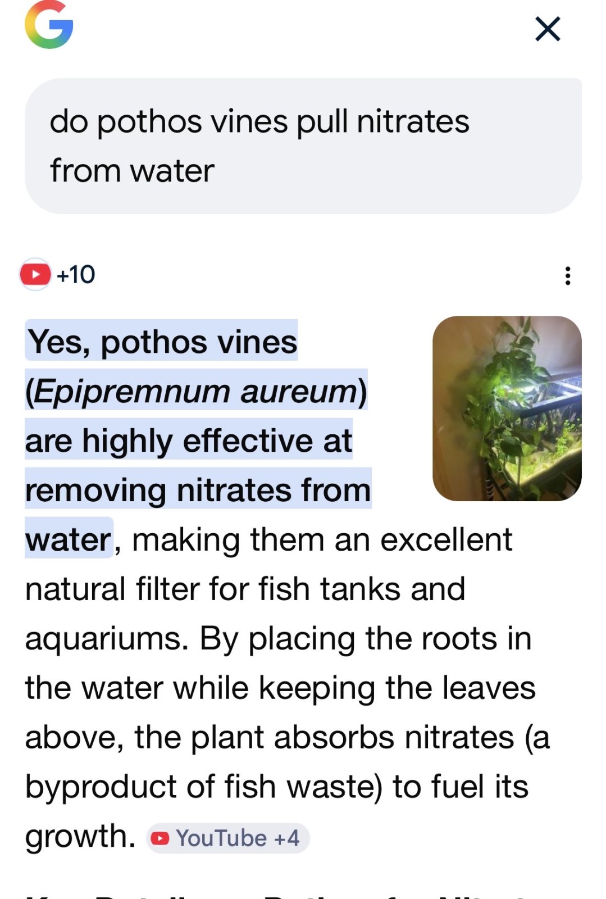The image size is (606, 899).
Task: Click the 'natural filter for fish tanks' line
Action: point(245,589)
